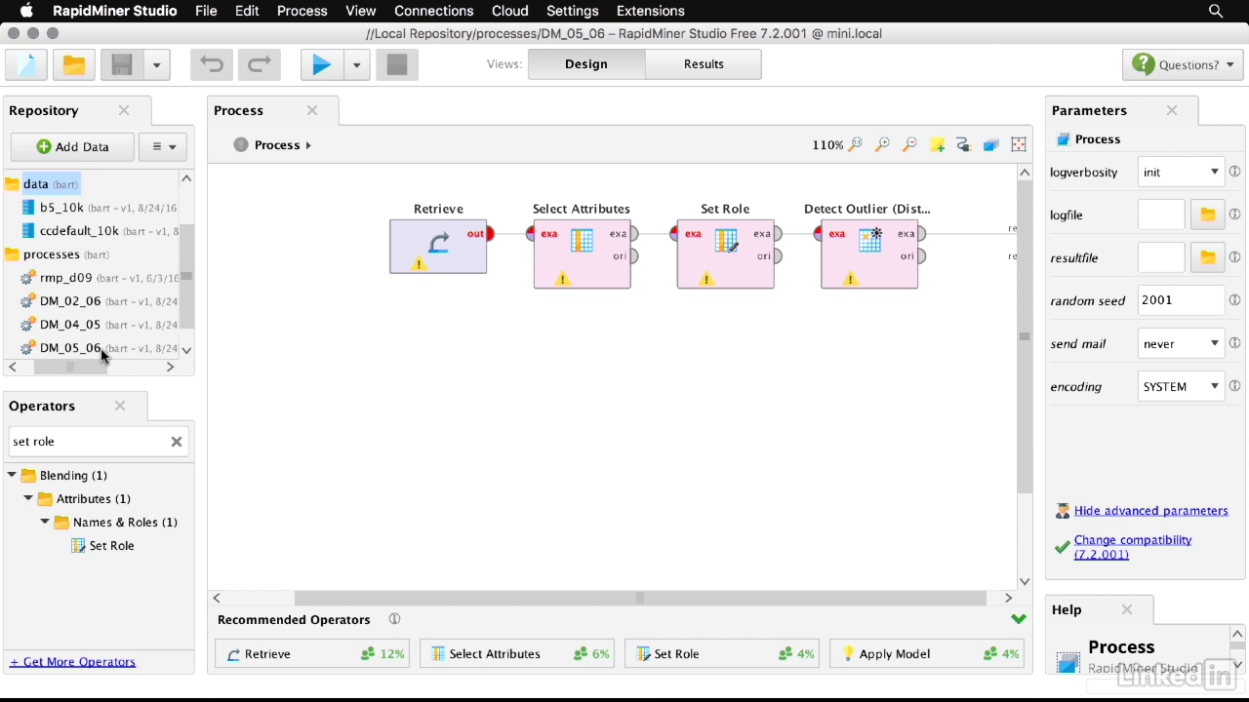Click the random seed input field
This screenshot has width=1249, height=702.
coord(1180,301)
